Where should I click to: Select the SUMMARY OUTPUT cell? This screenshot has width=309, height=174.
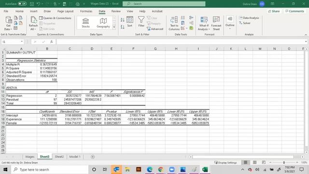pos(21,53)
